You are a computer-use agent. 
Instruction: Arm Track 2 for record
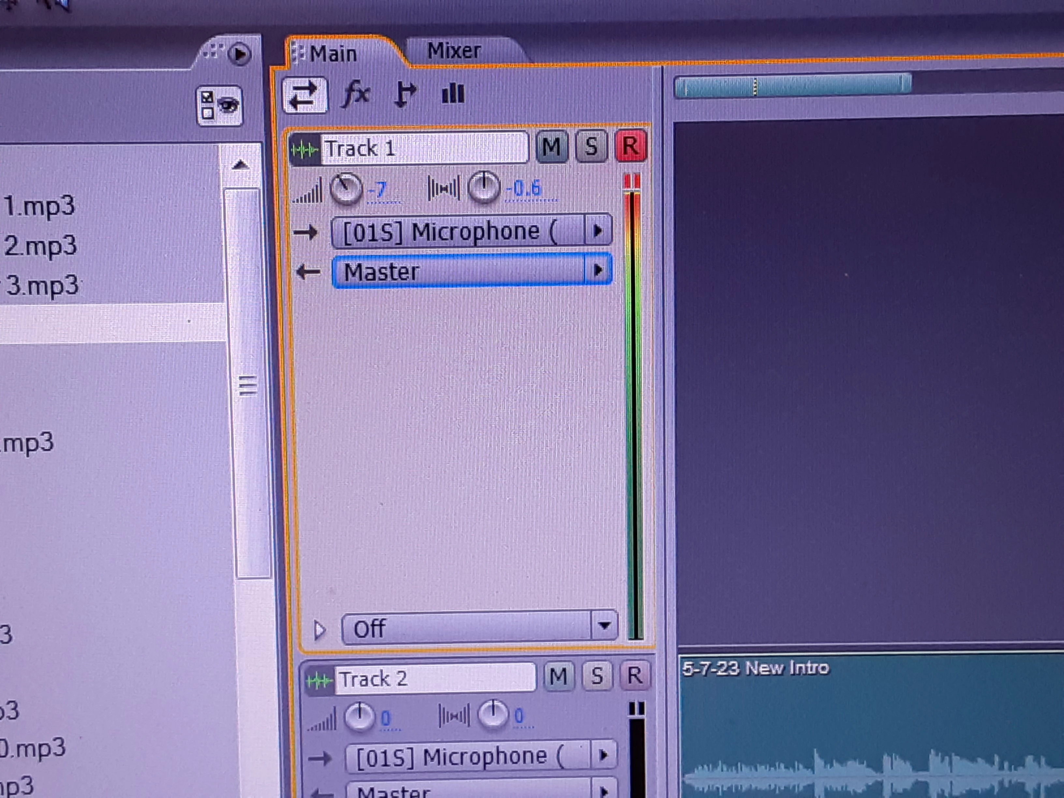tap(634, 676)
